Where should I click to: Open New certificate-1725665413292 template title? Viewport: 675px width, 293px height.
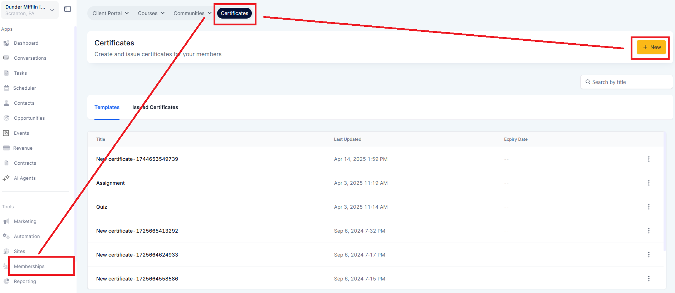tap(137, 231)
